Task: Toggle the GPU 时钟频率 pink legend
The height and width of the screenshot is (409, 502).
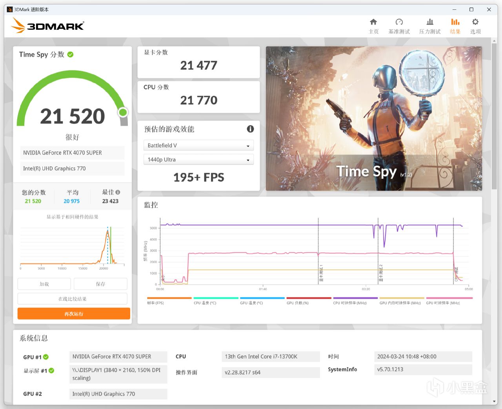Action: pyautogui.click(x=449, y=301)
